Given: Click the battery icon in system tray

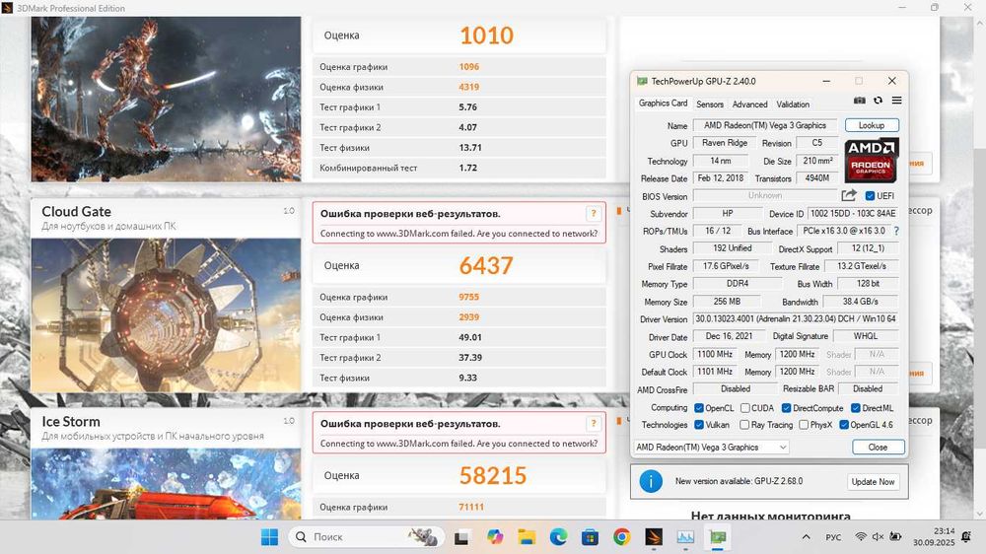Looking at the screenshot, I should pos(895,537).
